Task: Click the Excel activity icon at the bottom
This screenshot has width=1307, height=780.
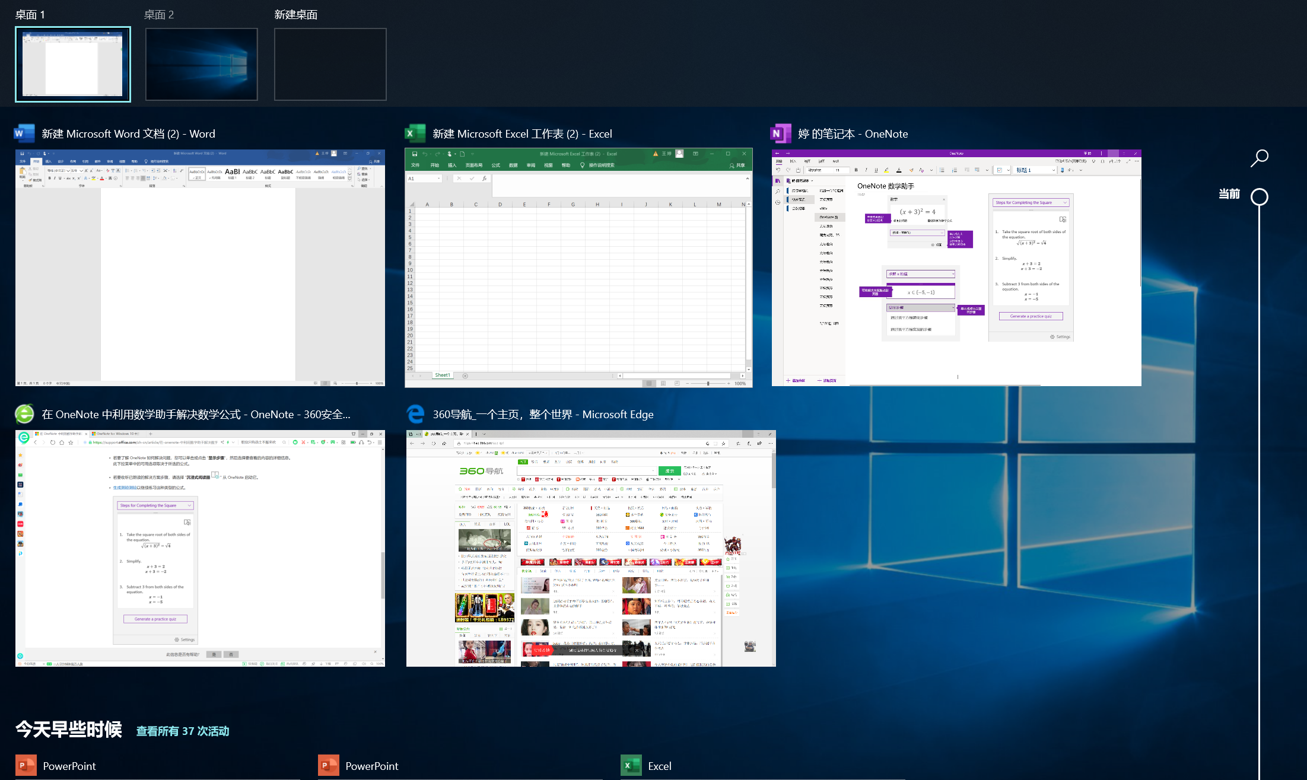Action: click(631, 765)
